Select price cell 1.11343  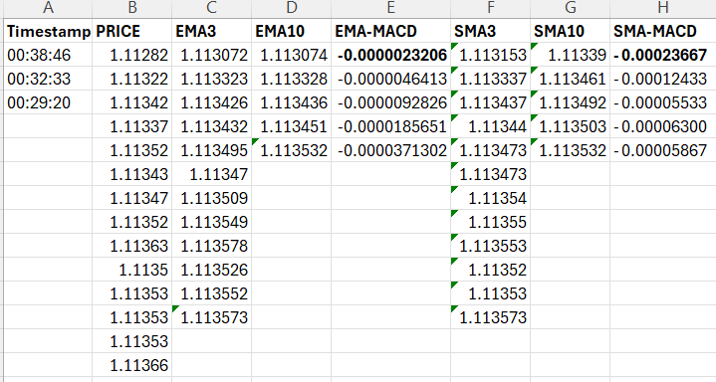tap(132, 174)
